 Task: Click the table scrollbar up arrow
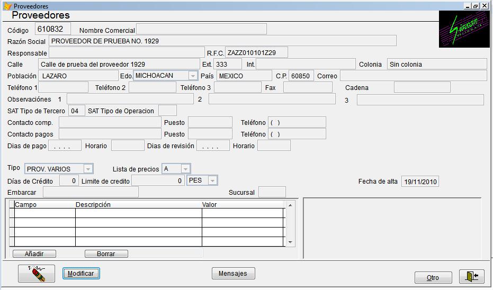click(x=290, y=205)
